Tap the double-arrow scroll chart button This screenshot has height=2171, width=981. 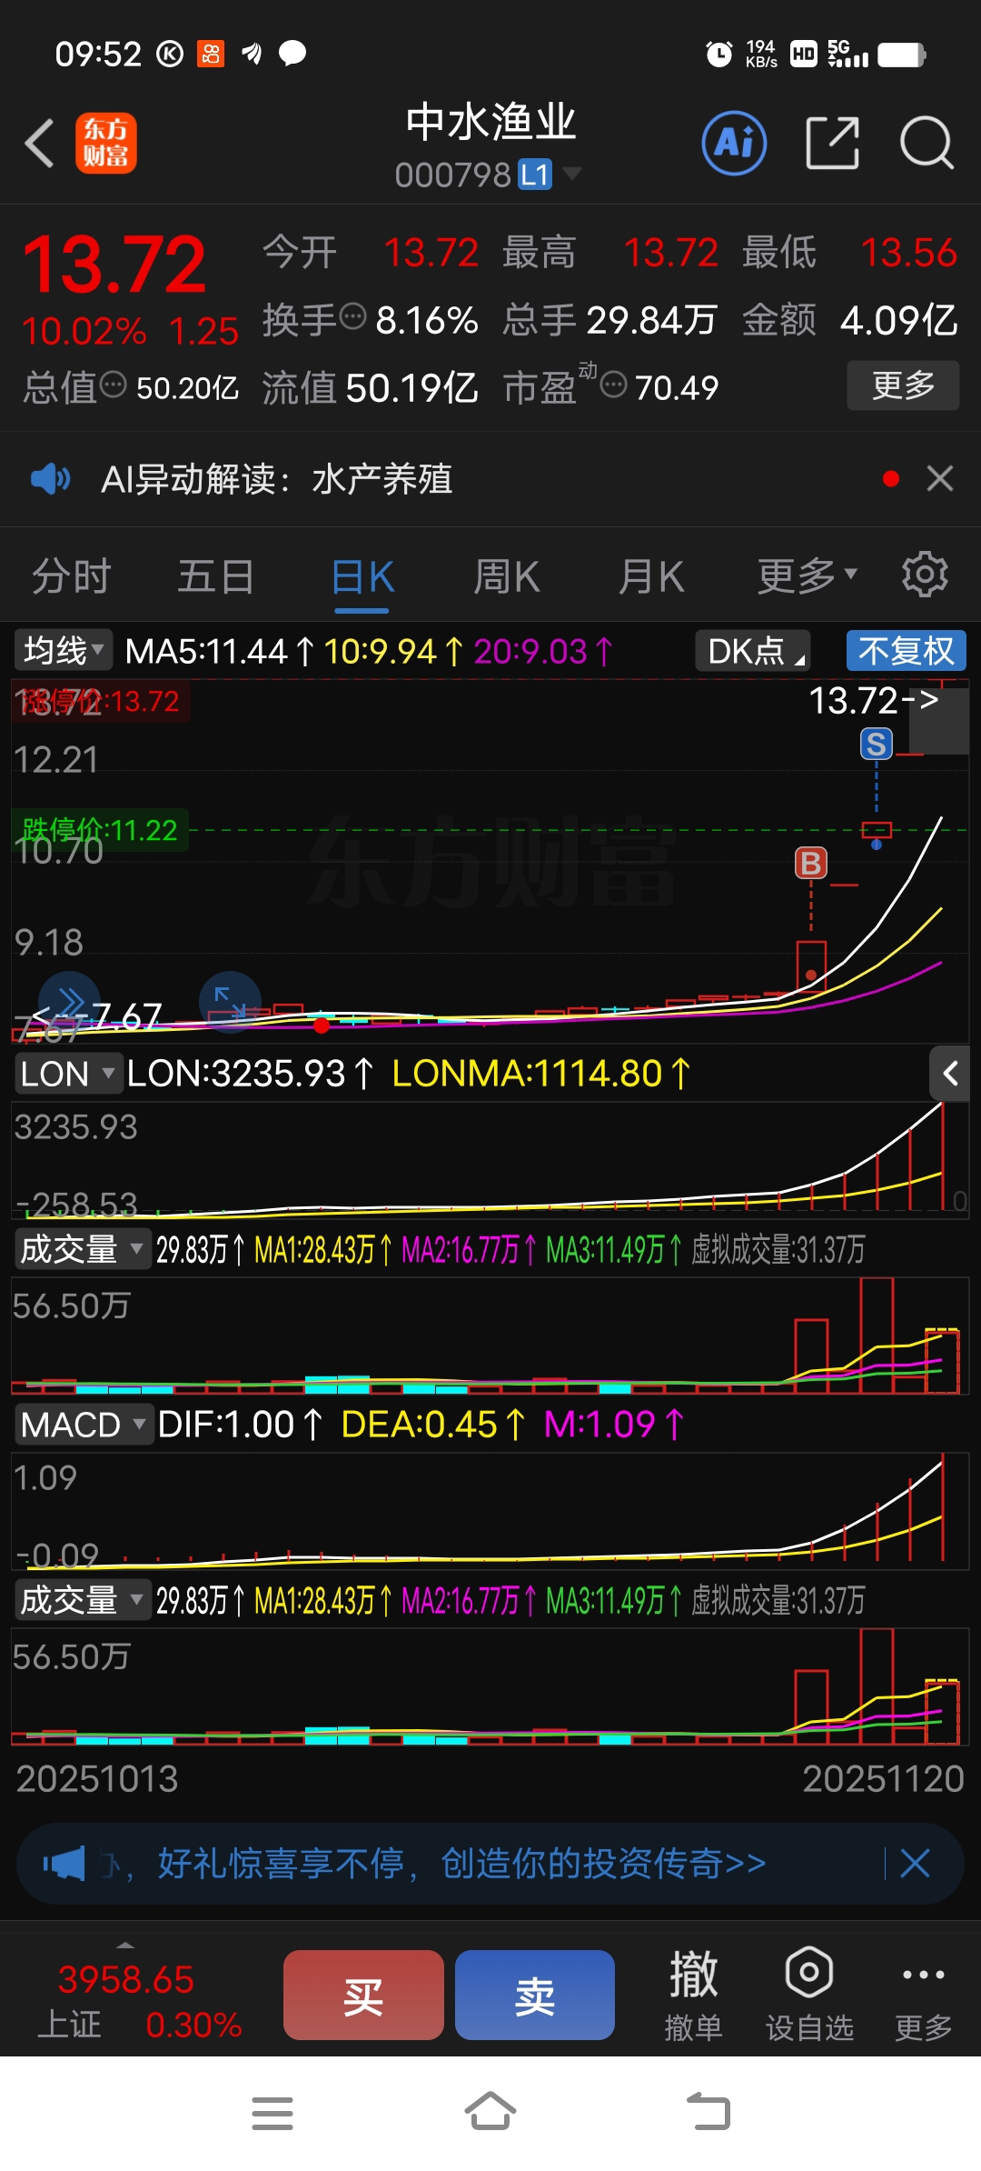[x=69, y=1002]
